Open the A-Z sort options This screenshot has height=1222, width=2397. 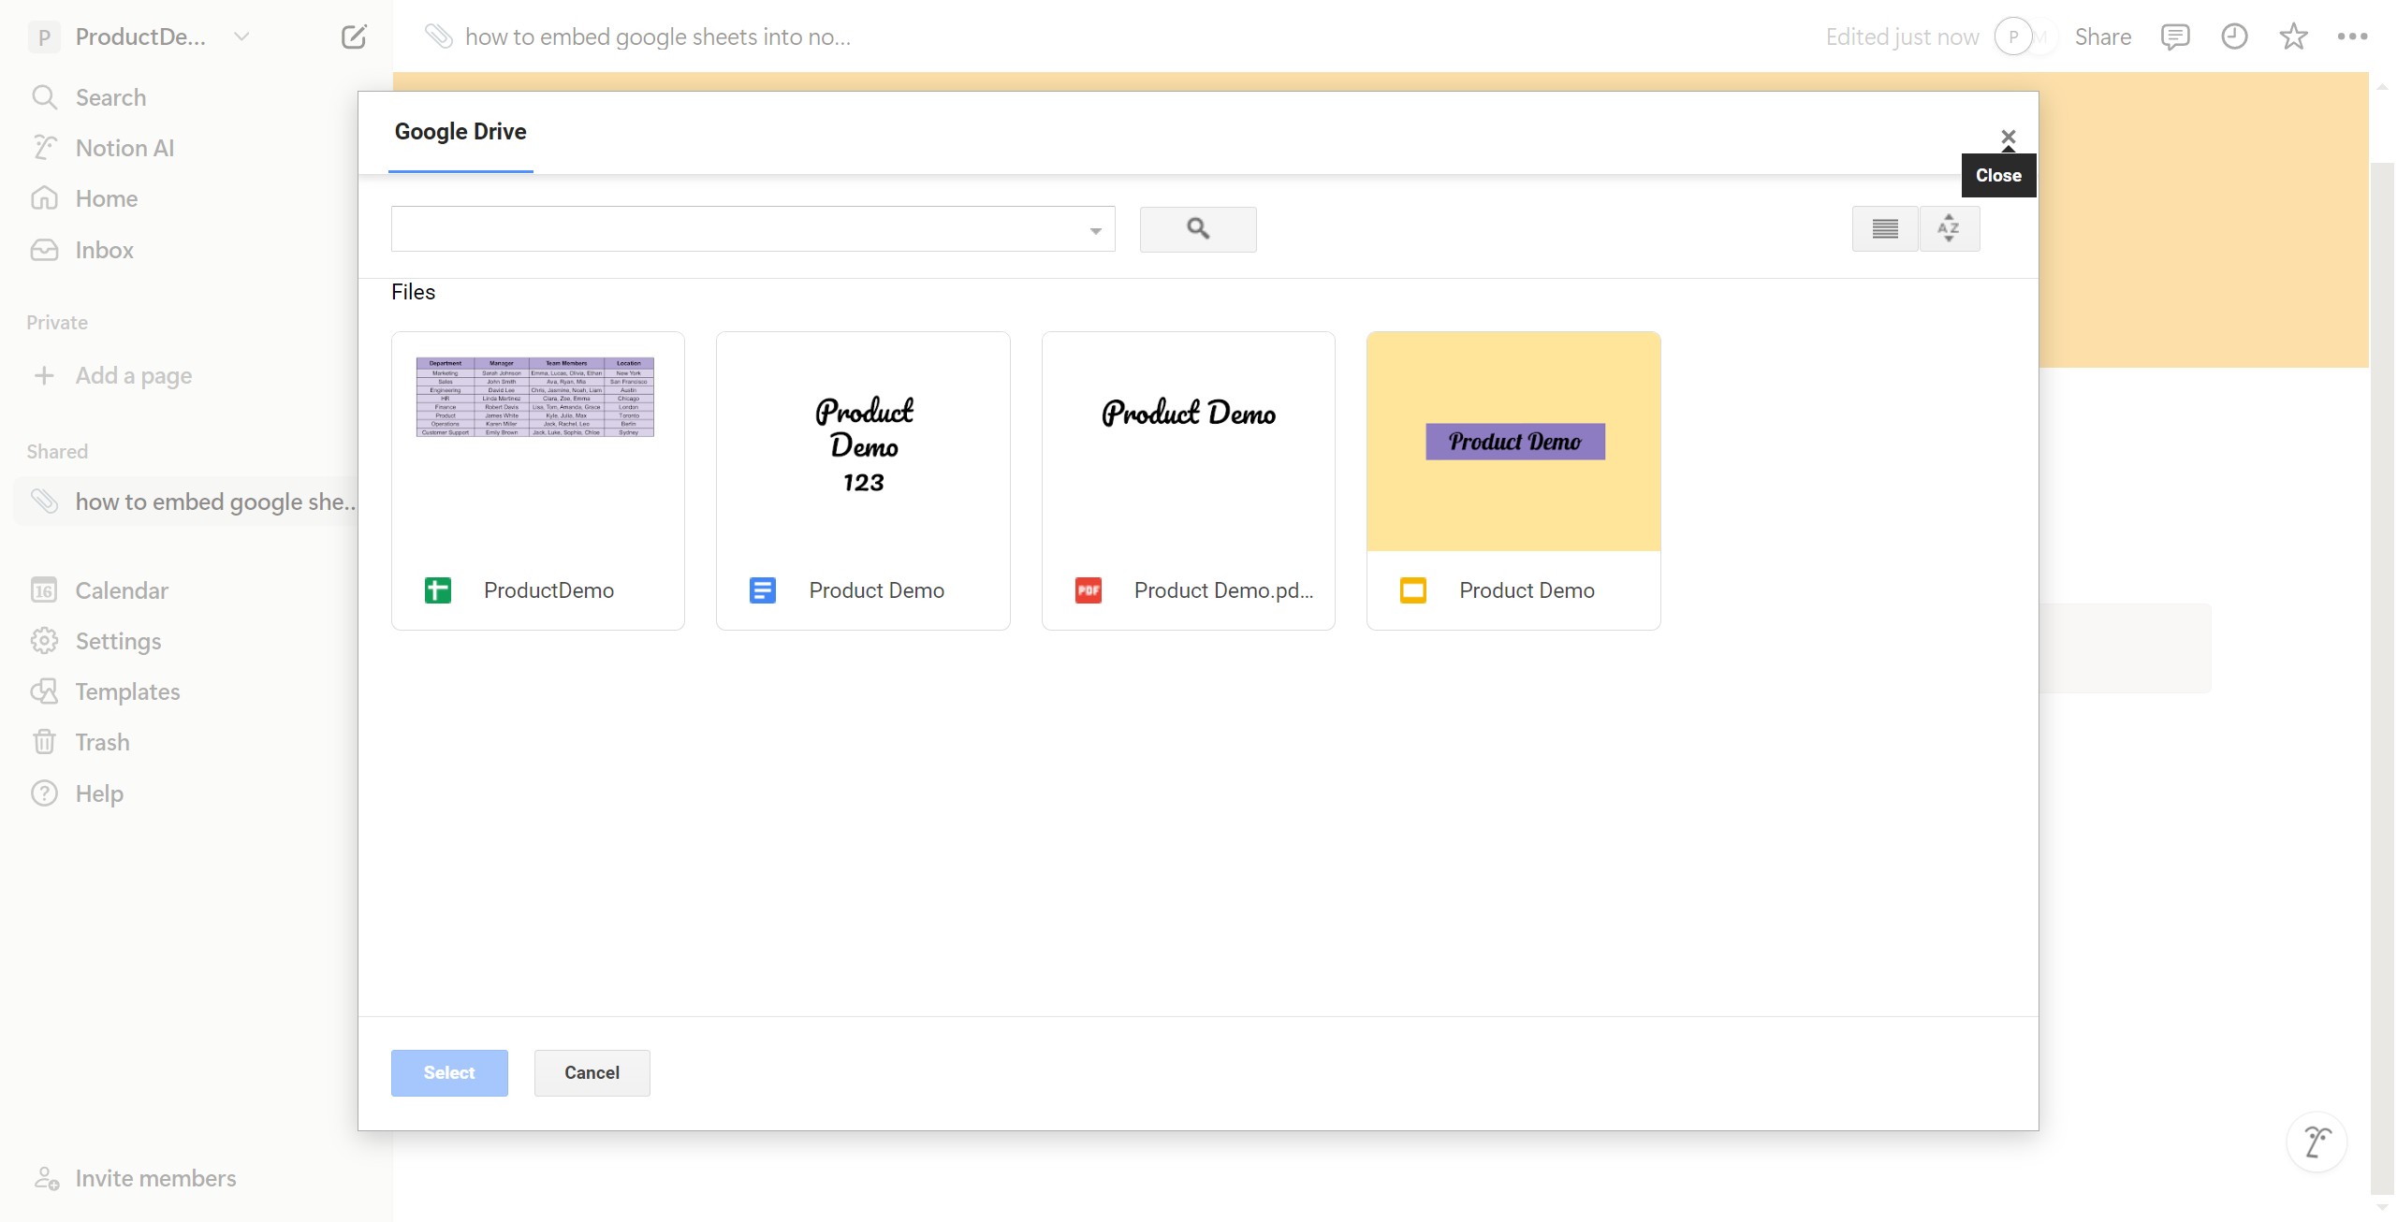pyautogui.click(x=1950, y=228)
